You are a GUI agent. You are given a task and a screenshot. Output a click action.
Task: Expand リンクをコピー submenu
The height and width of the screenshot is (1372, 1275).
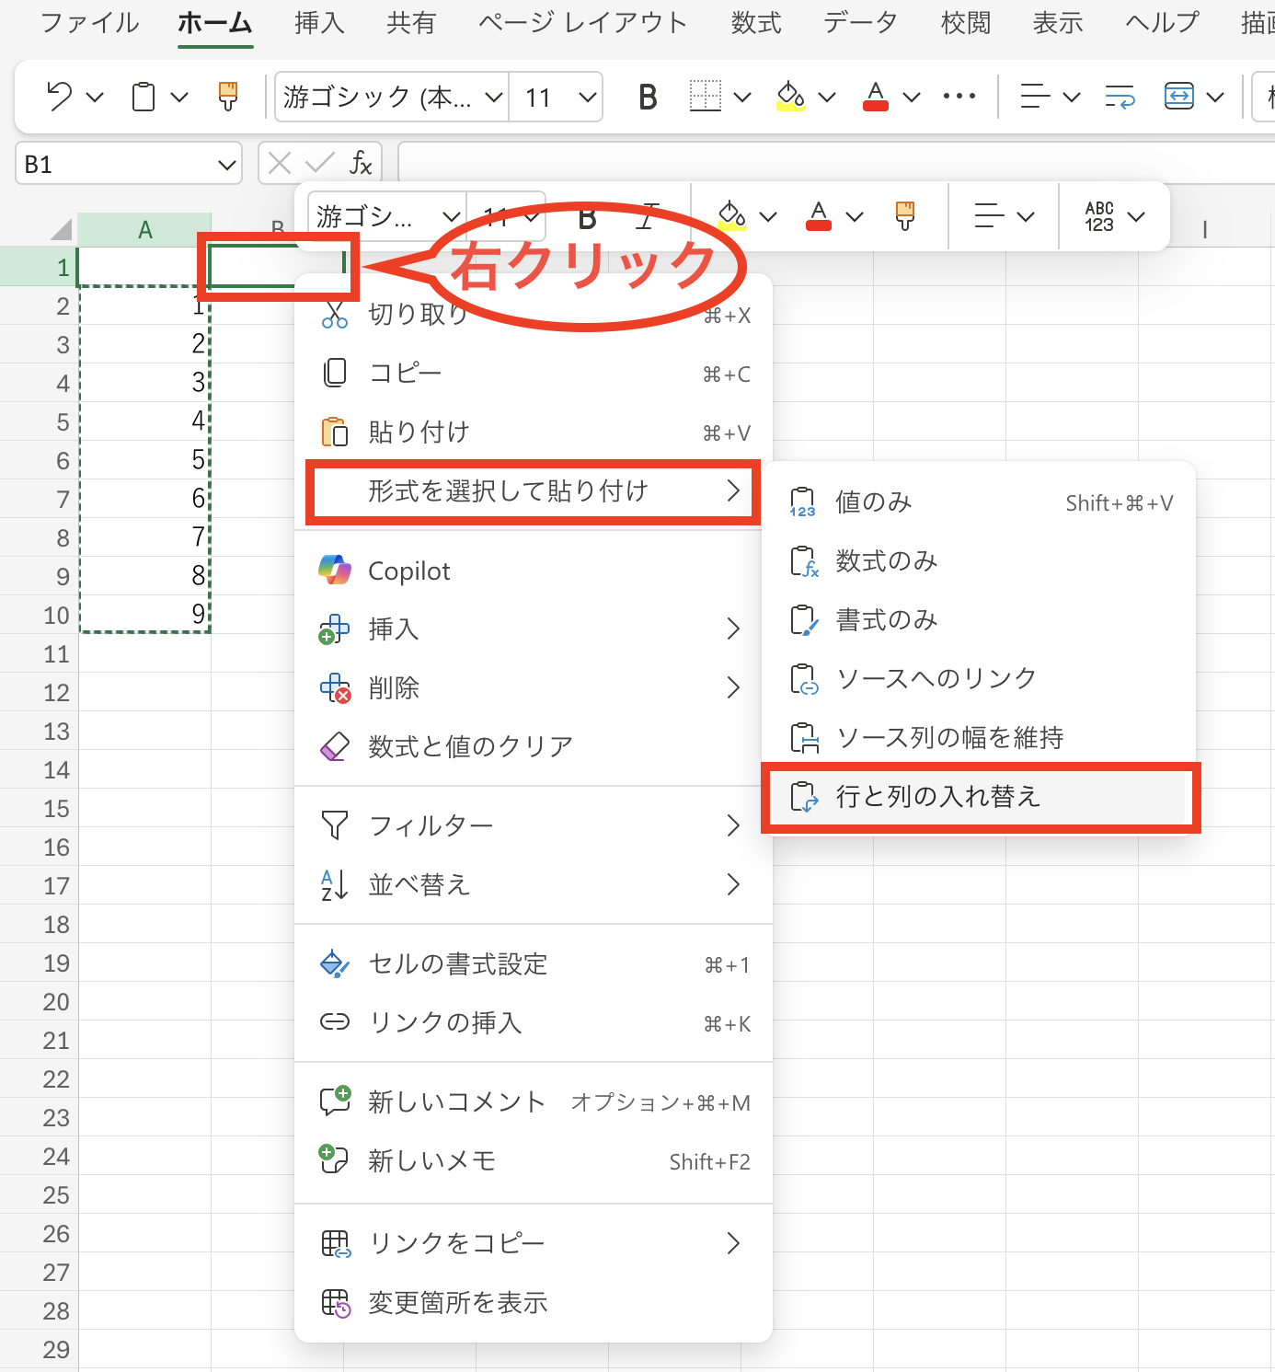534,1244
